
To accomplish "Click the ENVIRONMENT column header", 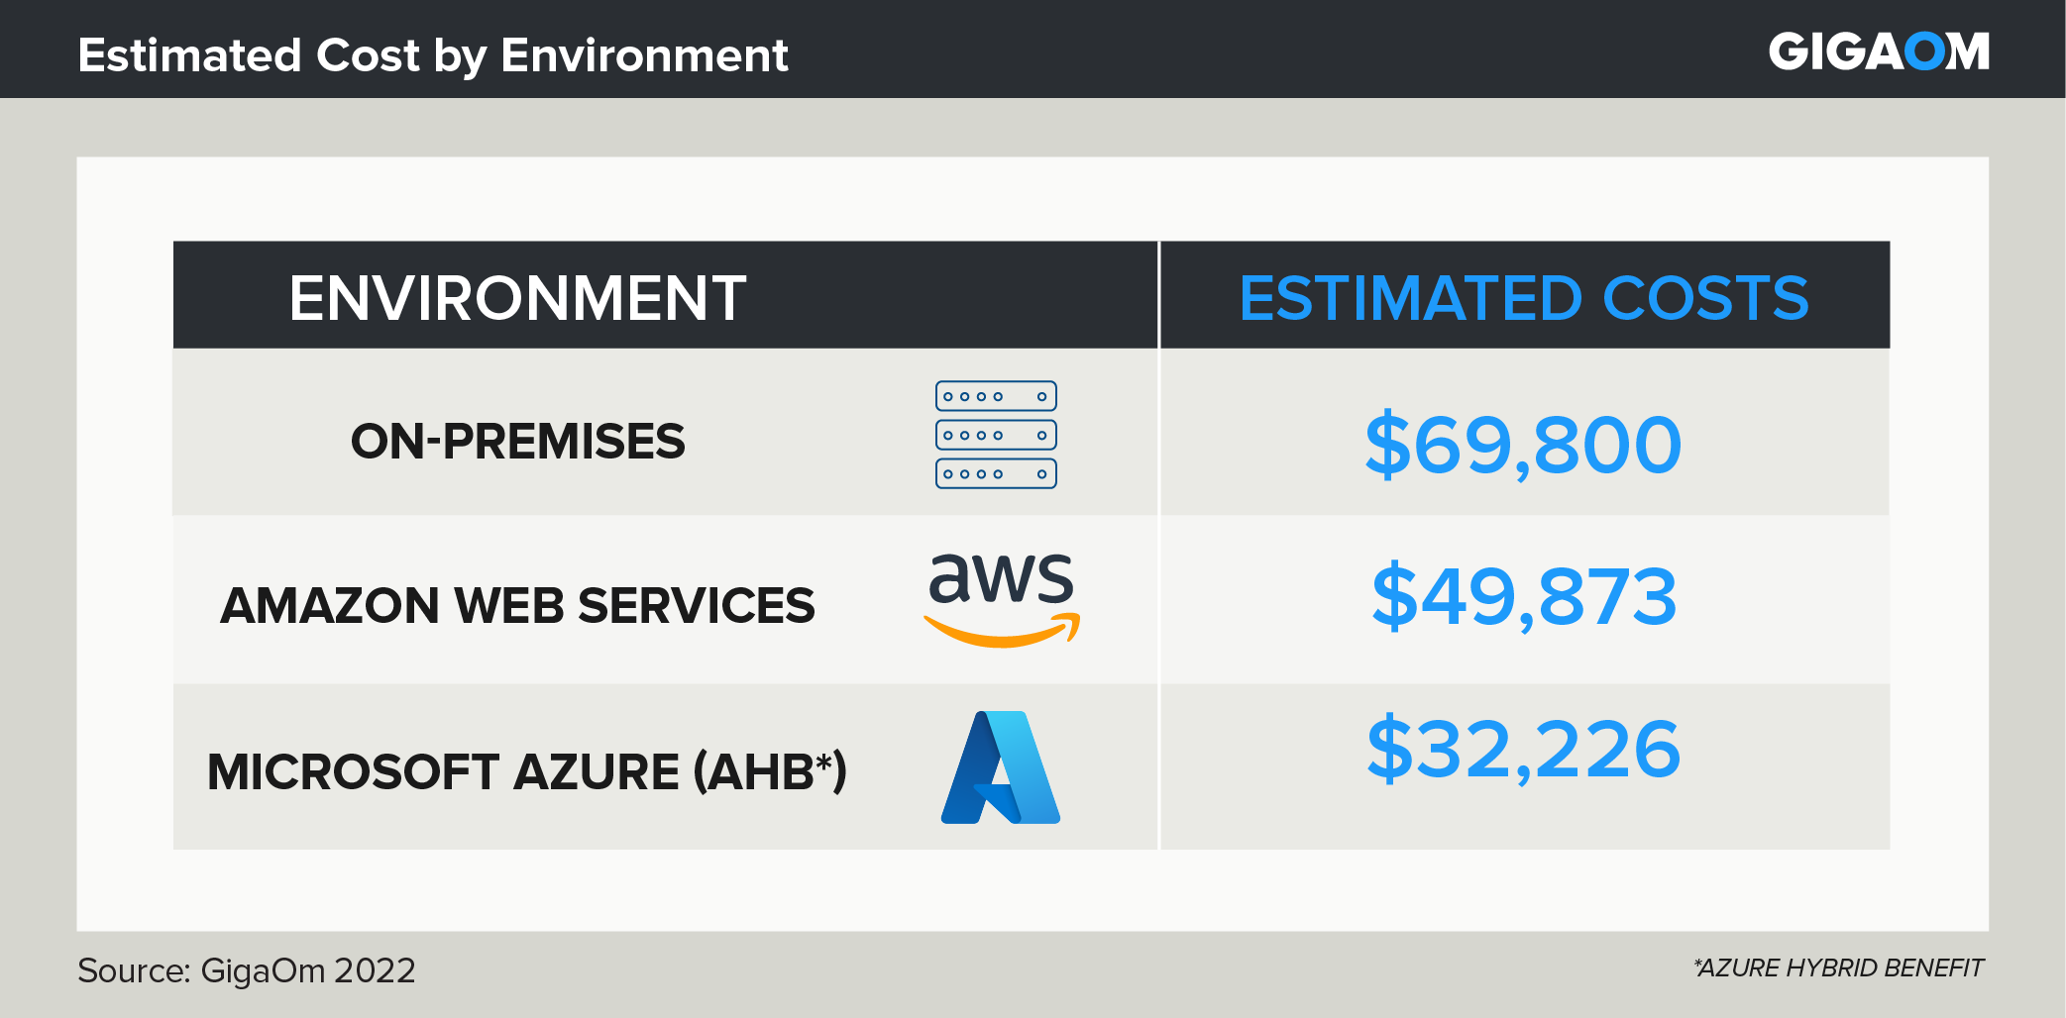I will (517, 298).
